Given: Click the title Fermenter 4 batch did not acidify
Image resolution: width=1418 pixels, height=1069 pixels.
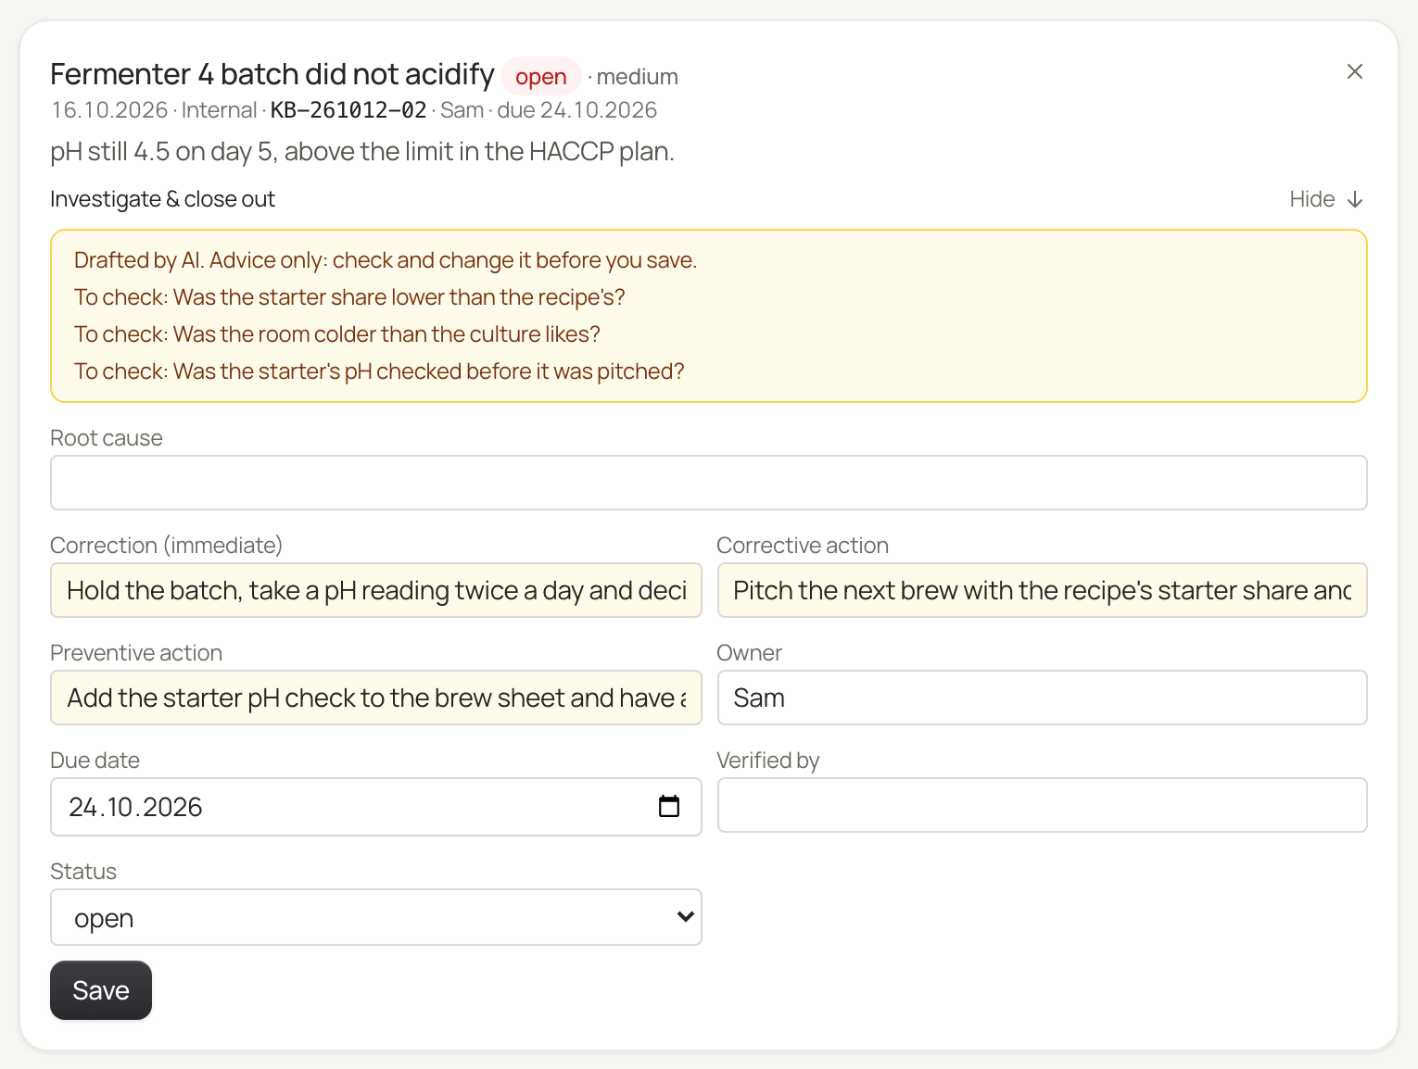Looking at the screenshot, I should [x=272, y=74].
